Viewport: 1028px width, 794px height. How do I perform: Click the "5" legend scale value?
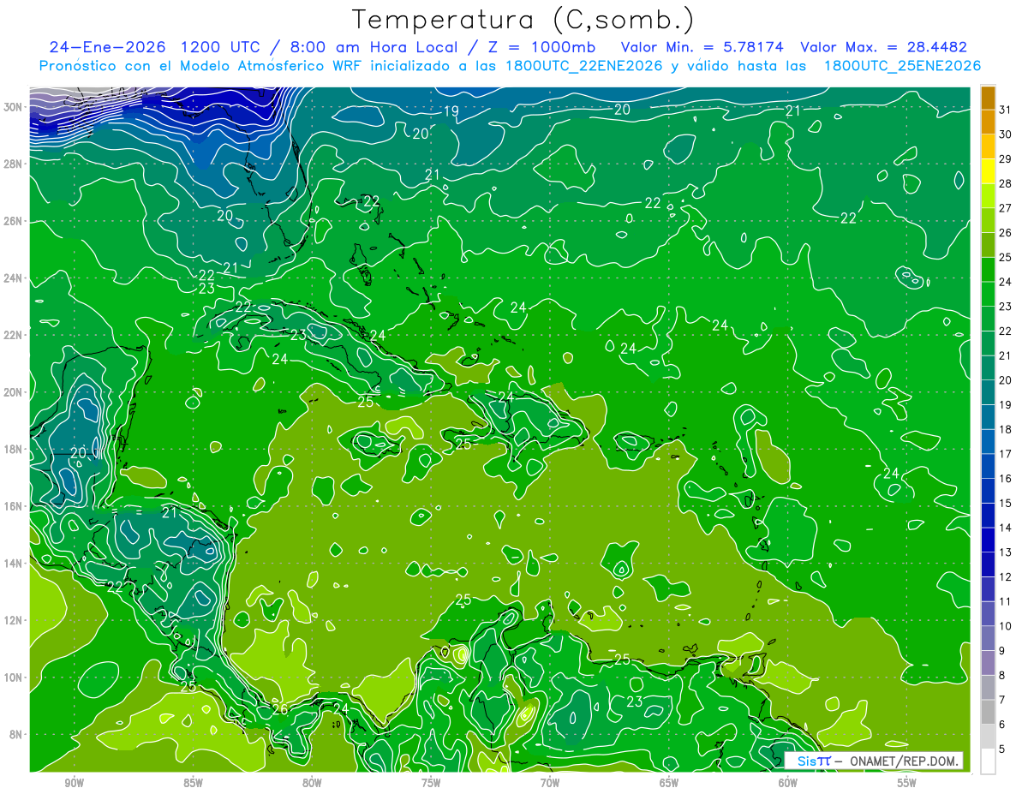[1003, 749]
